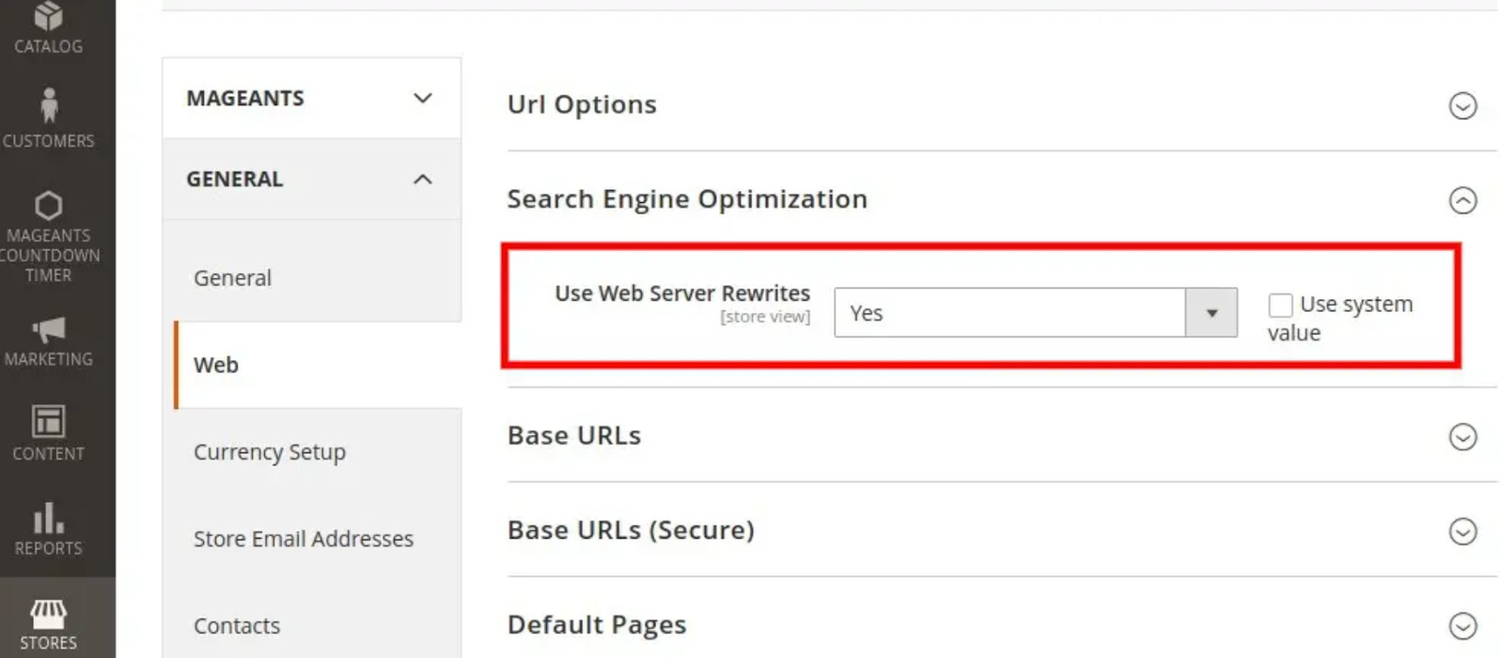
Task: Expand the Default Pages section
Action: (x=1463, y=626)
